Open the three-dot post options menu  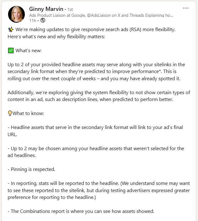[186, 8]
